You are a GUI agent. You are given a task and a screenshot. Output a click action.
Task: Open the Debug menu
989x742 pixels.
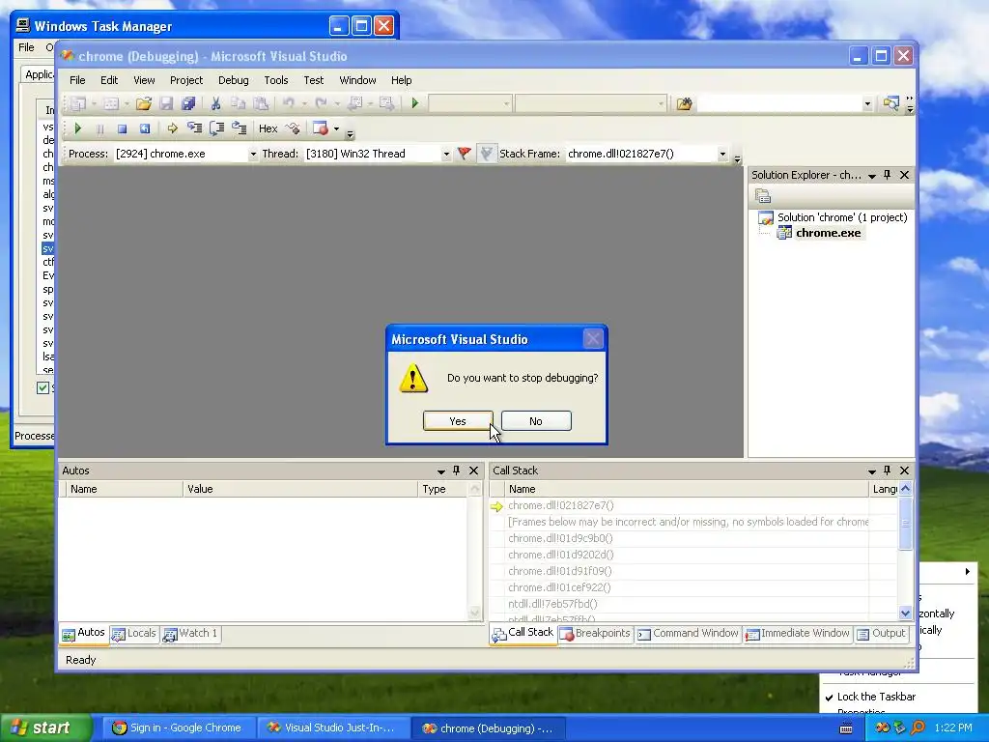(x=234, y=80)
